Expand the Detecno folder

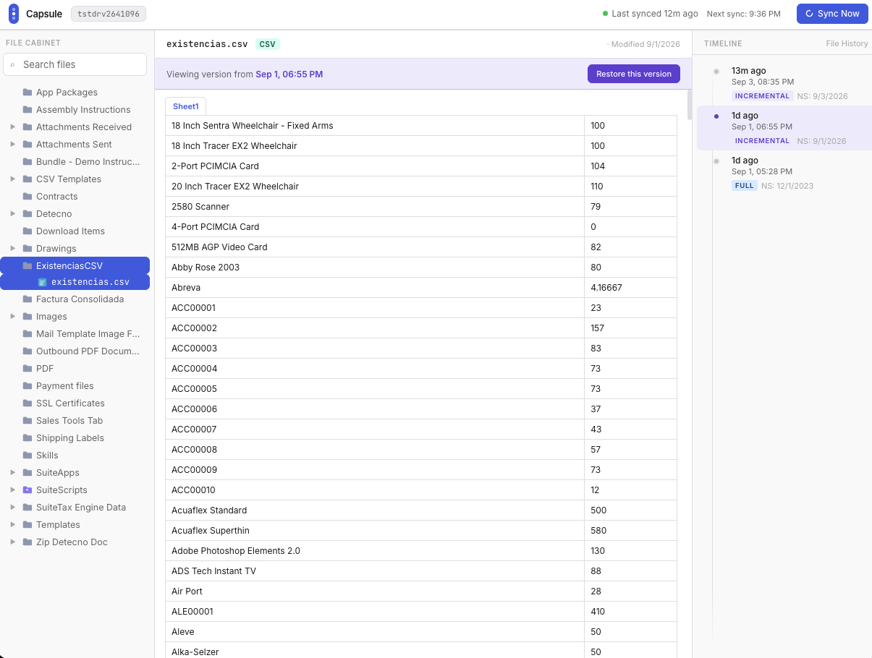[x=13, y=214]
